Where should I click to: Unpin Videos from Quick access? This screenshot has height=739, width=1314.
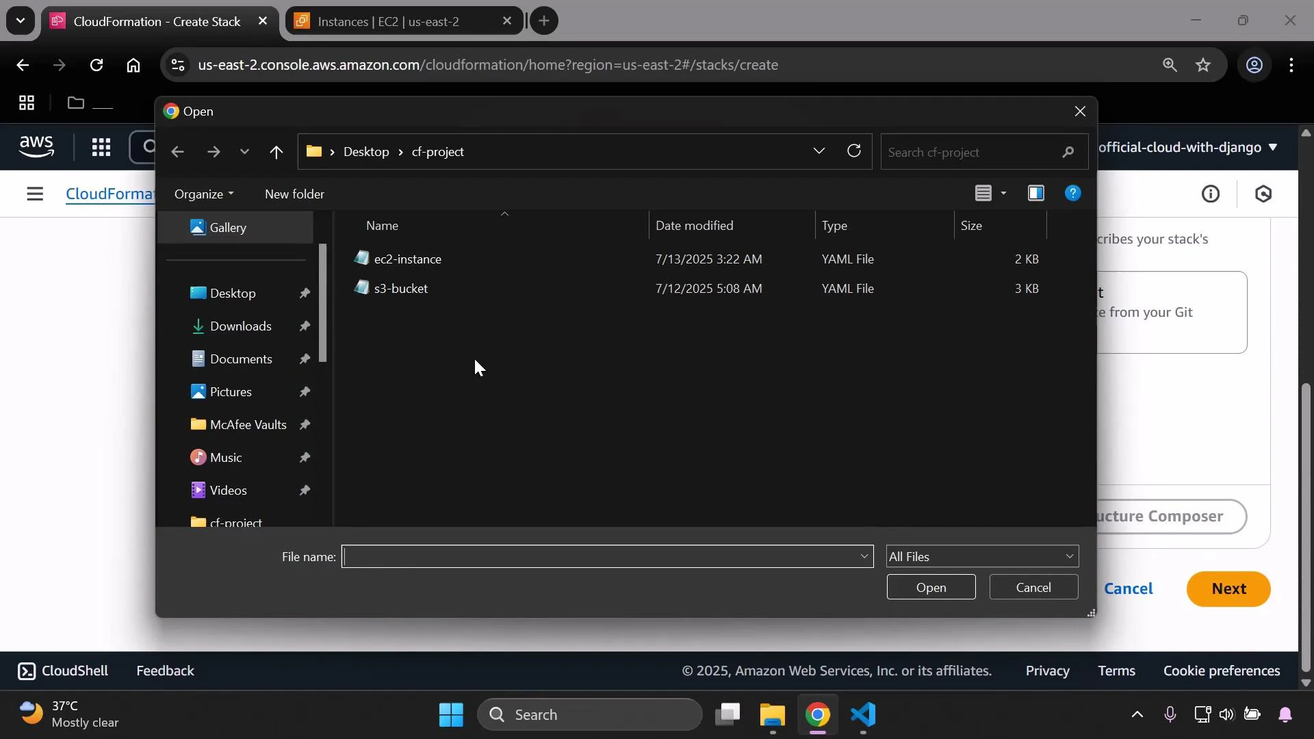[x=305, y=490]
